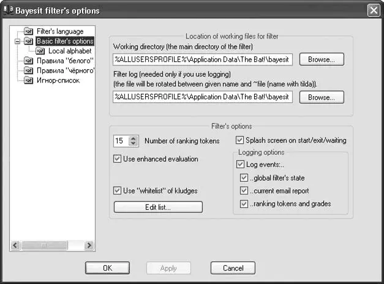Click the Filter log path field
The width and height of the screenshot is (384, 284).
click(x=203, y=97)
